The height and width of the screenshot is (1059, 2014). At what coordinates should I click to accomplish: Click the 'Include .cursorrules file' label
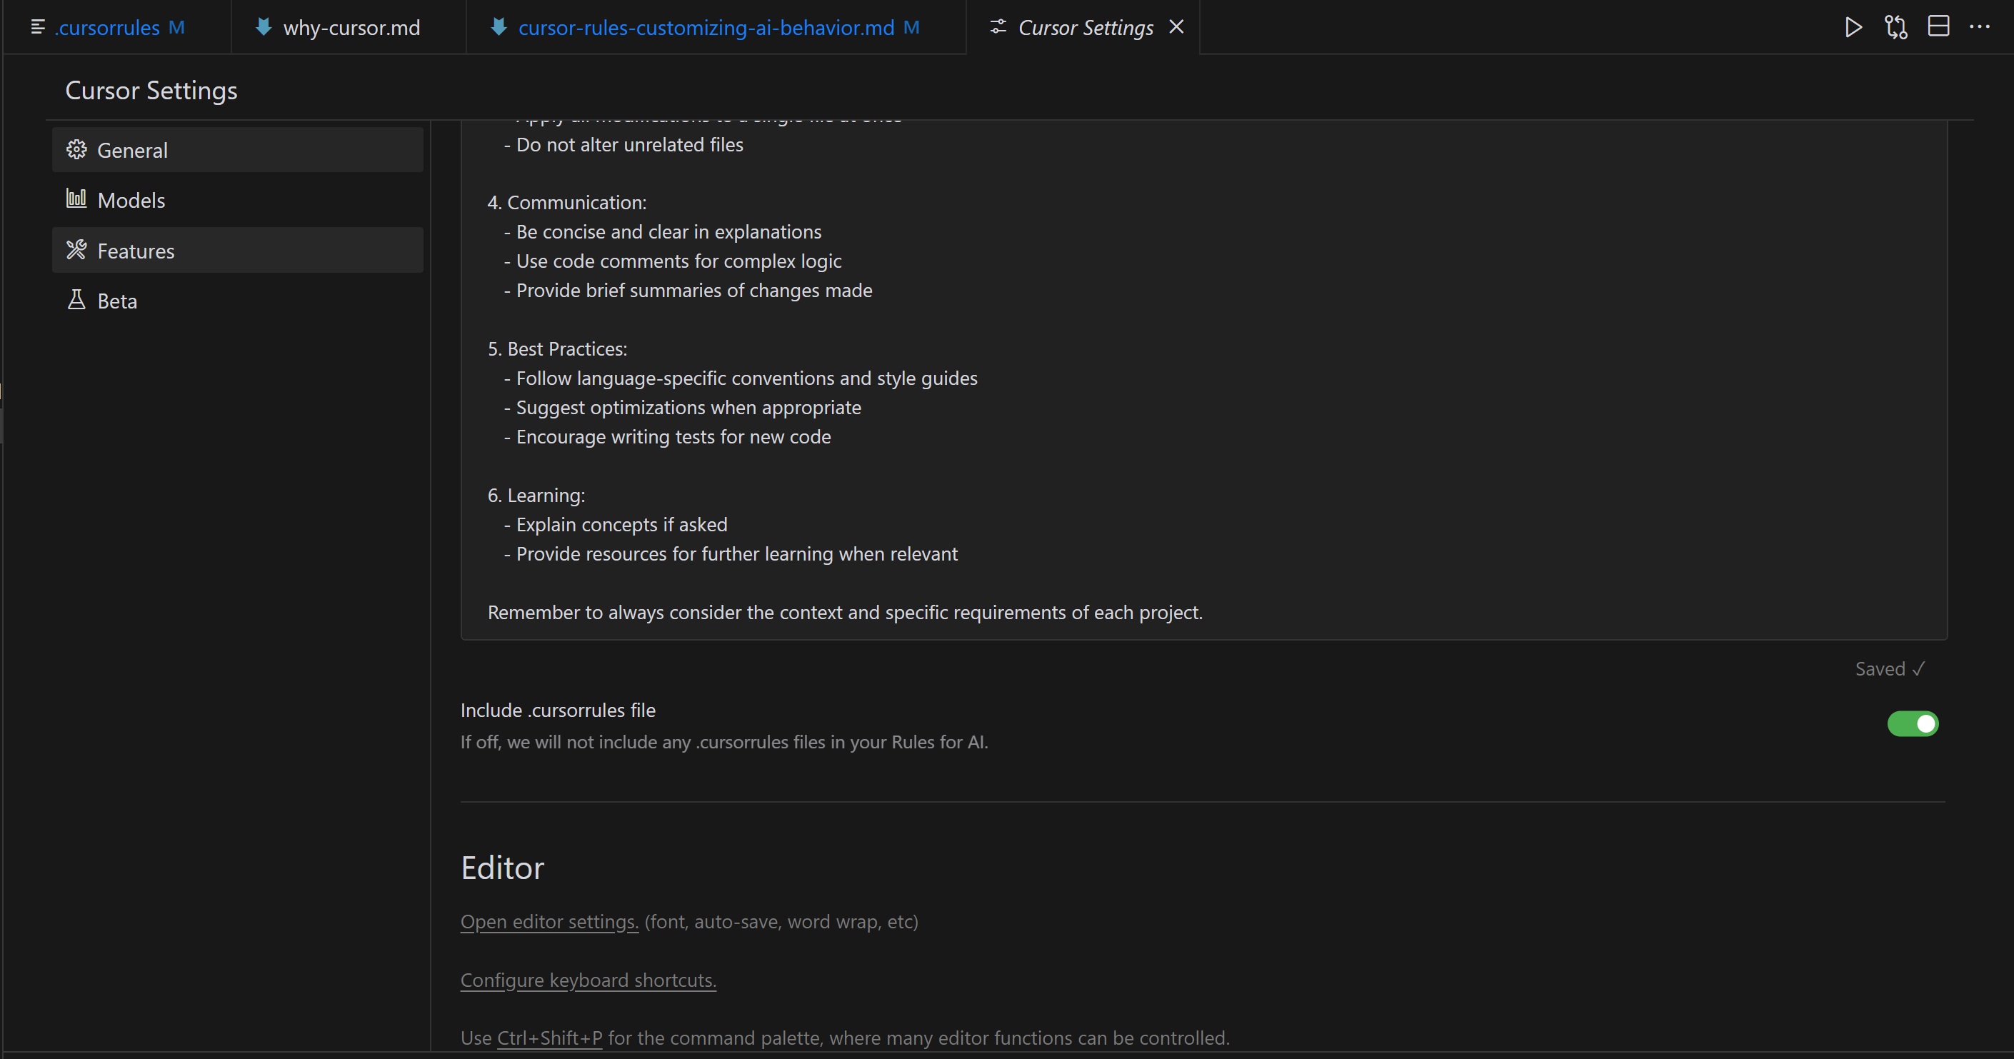click(x=558, y=711)
